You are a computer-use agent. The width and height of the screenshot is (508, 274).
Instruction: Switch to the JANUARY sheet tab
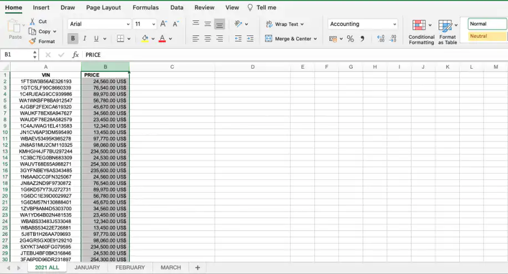[x=87, y=267]
